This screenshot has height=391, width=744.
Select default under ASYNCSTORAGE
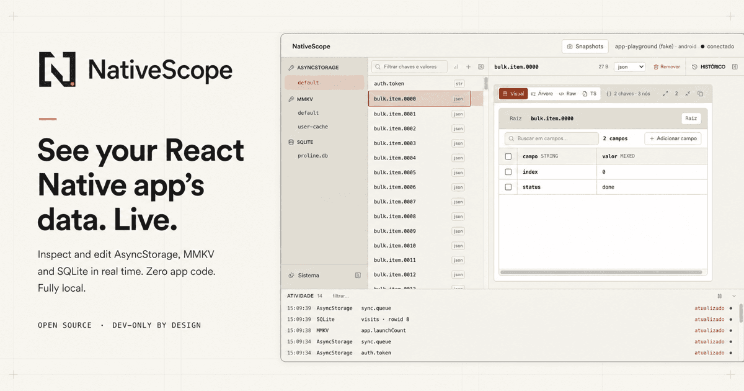tap(324, 83)
